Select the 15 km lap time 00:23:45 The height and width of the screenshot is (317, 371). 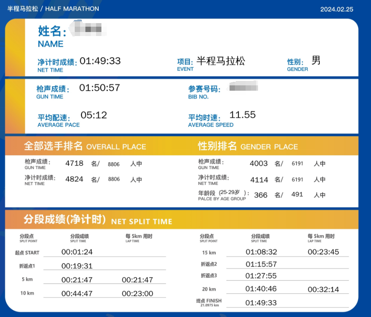point(323,252)
